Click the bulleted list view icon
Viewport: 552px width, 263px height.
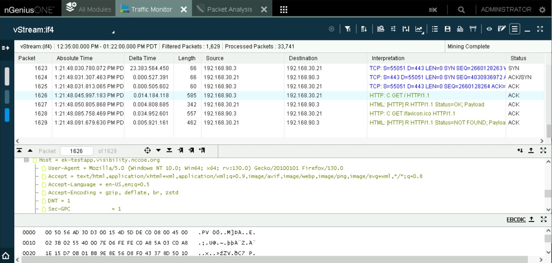tap(435, 29)
